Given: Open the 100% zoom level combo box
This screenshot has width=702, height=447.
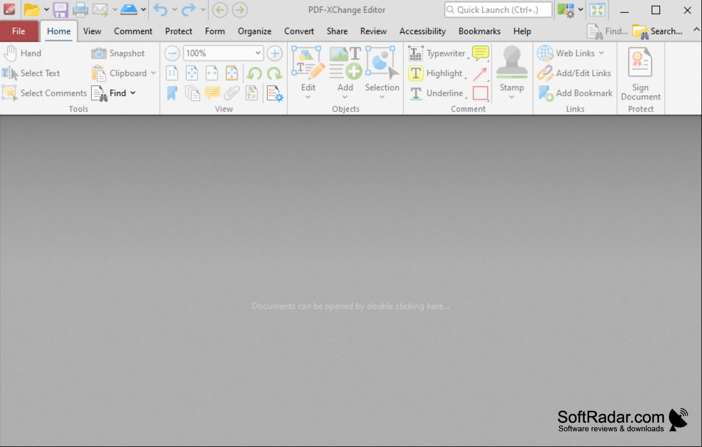Looking at the screenshot, I should (224, 53).
